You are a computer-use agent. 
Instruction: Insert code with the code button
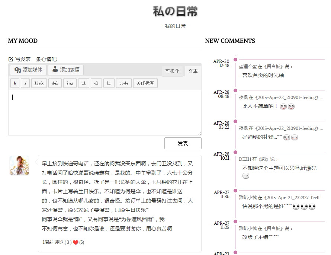click(x=124, y=83)
